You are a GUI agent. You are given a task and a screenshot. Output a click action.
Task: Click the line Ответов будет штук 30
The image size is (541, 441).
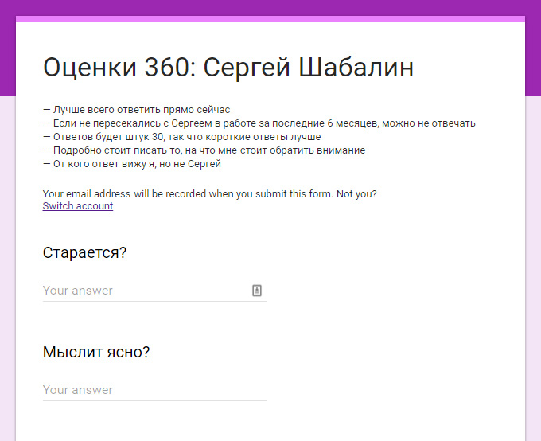[182, 137]
